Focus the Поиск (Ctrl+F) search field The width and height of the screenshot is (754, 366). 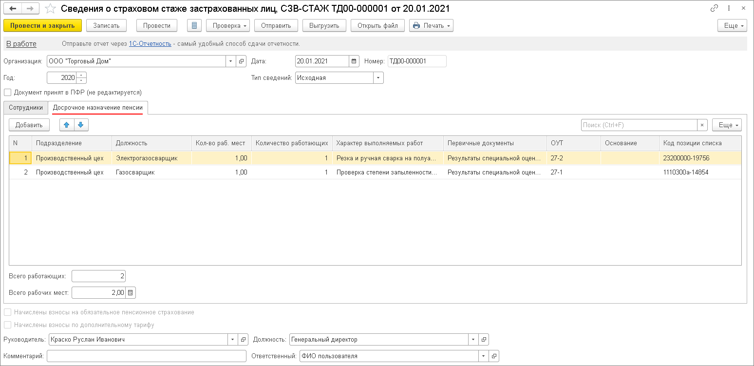(639, 125)
